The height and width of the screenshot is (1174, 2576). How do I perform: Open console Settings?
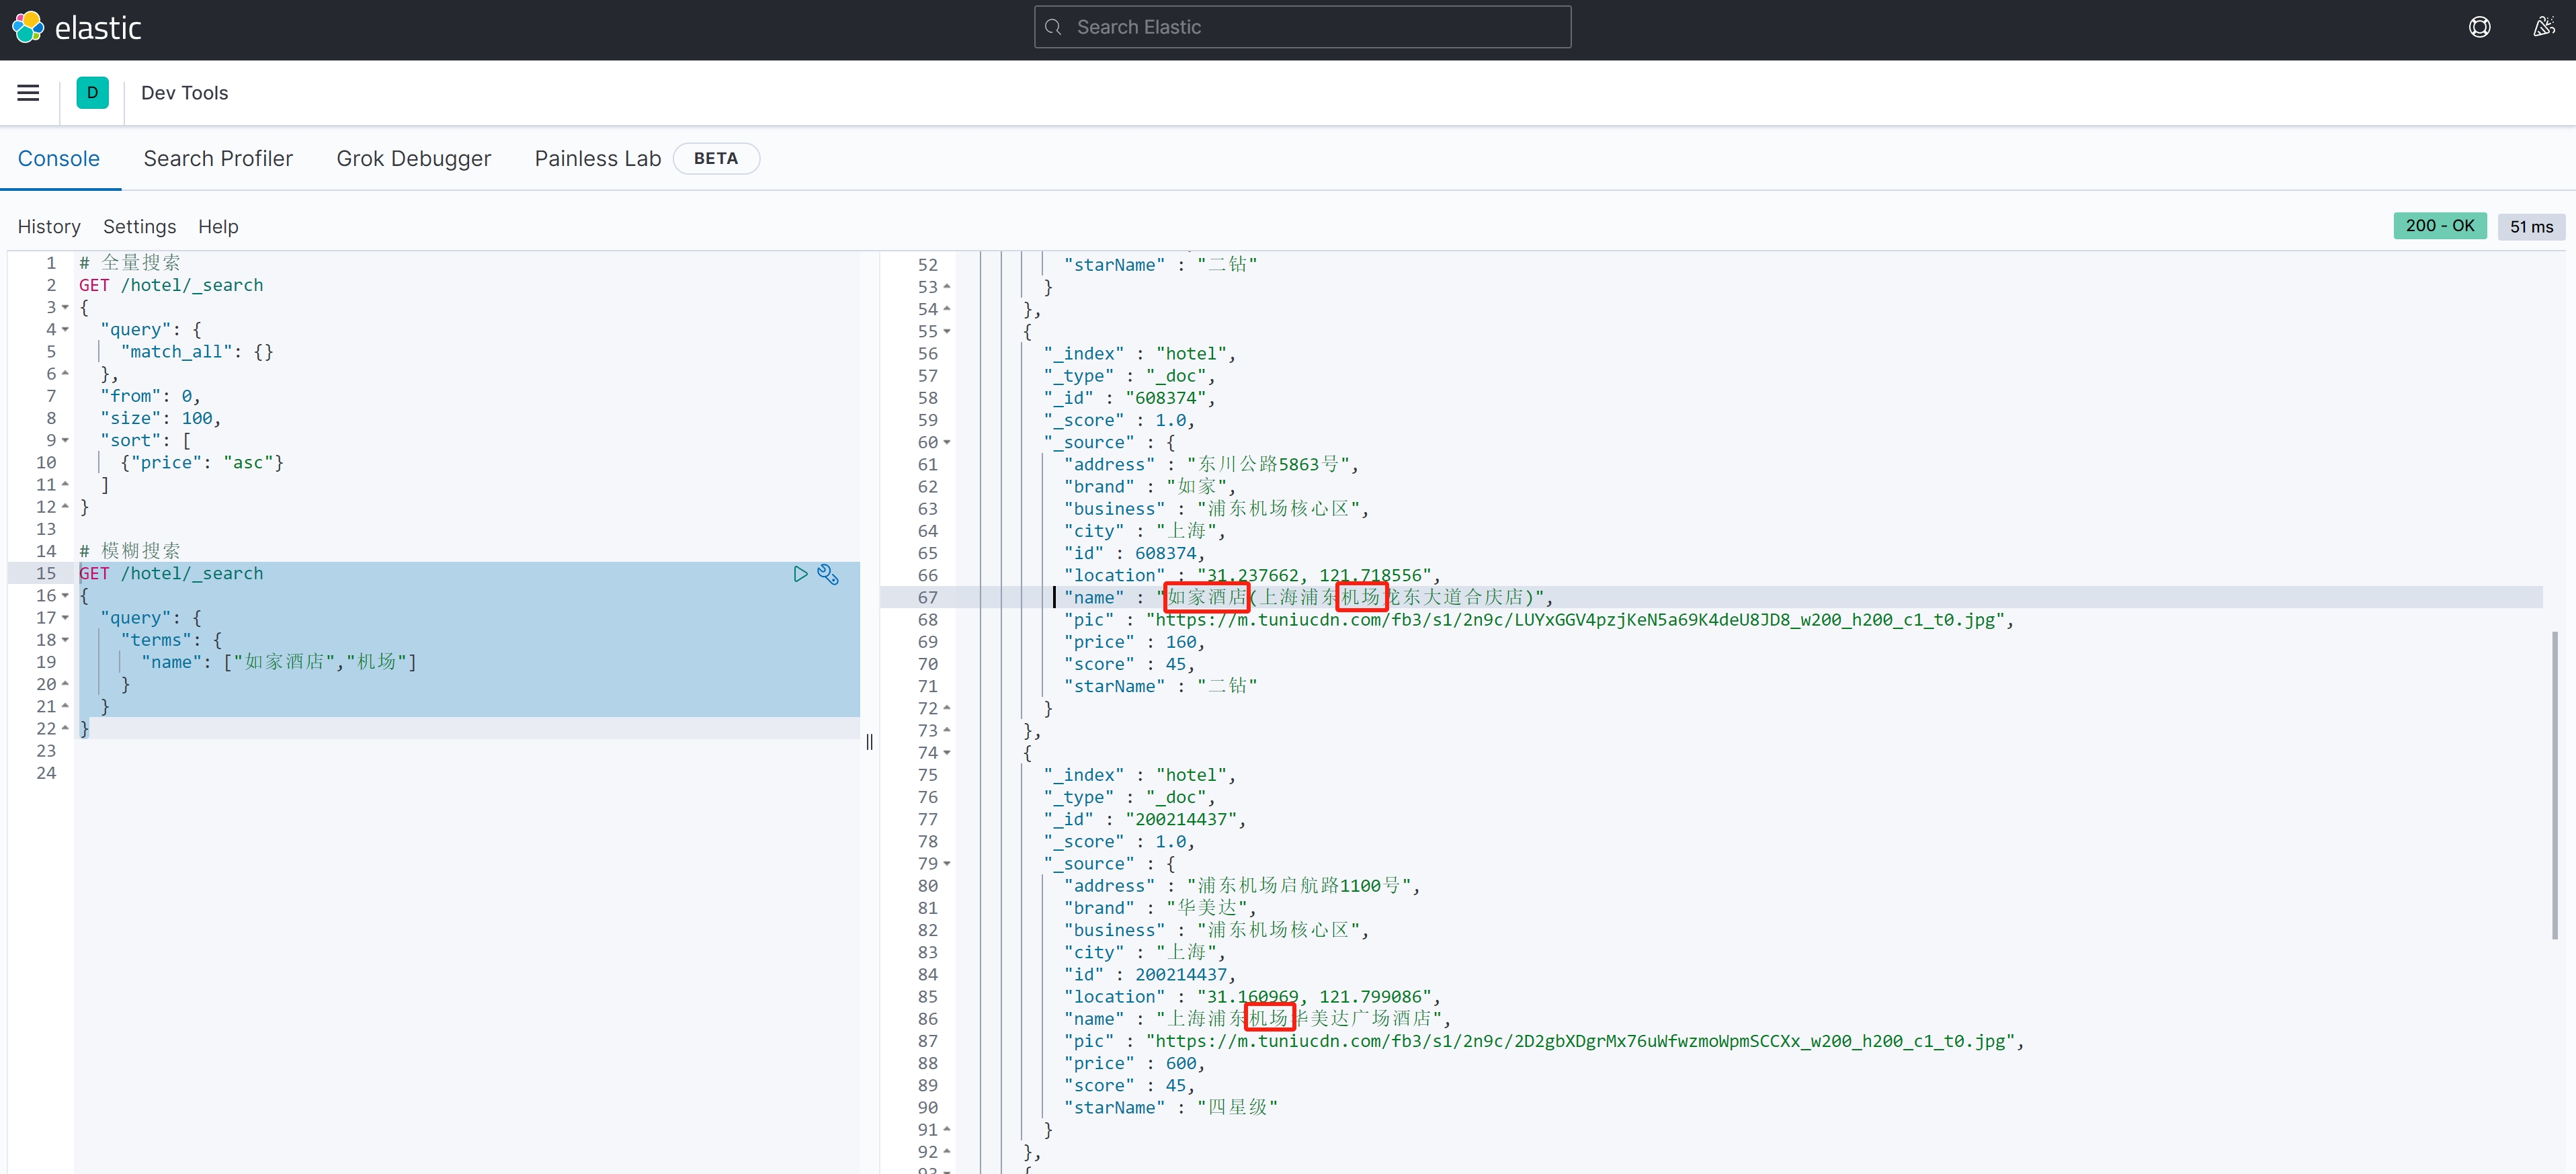[x=139, y=227]
